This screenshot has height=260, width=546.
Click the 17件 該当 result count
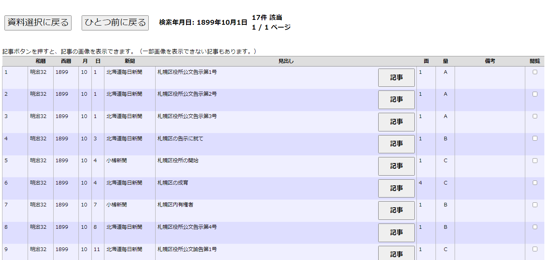pyautogui.click(x=267, y=17)
